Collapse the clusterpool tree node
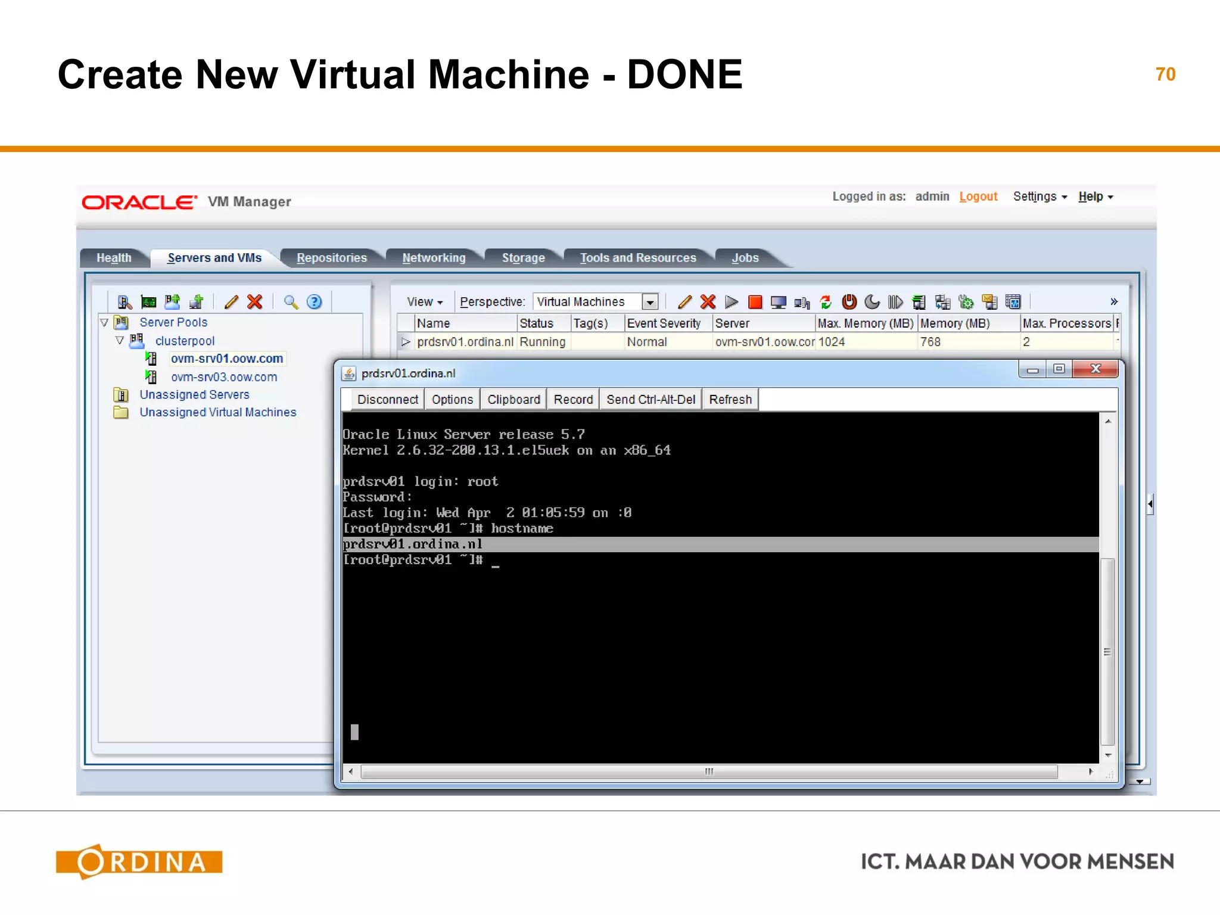Viewport: 1220px width, 915px height. [x=120, y=341]
